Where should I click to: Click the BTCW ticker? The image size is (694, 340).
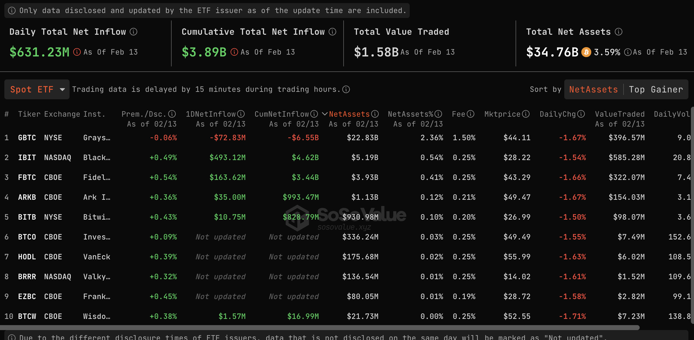[x=27, y=316]
